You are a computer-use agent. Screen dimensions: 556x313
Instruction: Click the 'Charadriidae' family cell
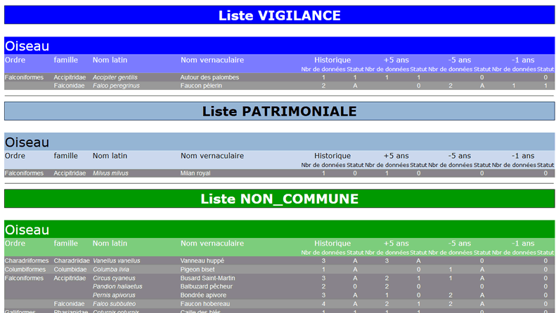[x=72, y=260]
